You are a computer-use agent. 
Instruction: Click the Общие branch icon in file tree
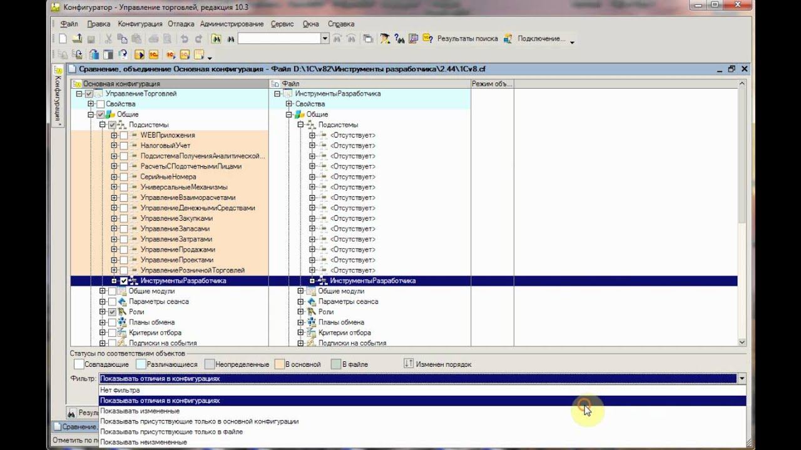pyautogui.click(x=300, y=114)
